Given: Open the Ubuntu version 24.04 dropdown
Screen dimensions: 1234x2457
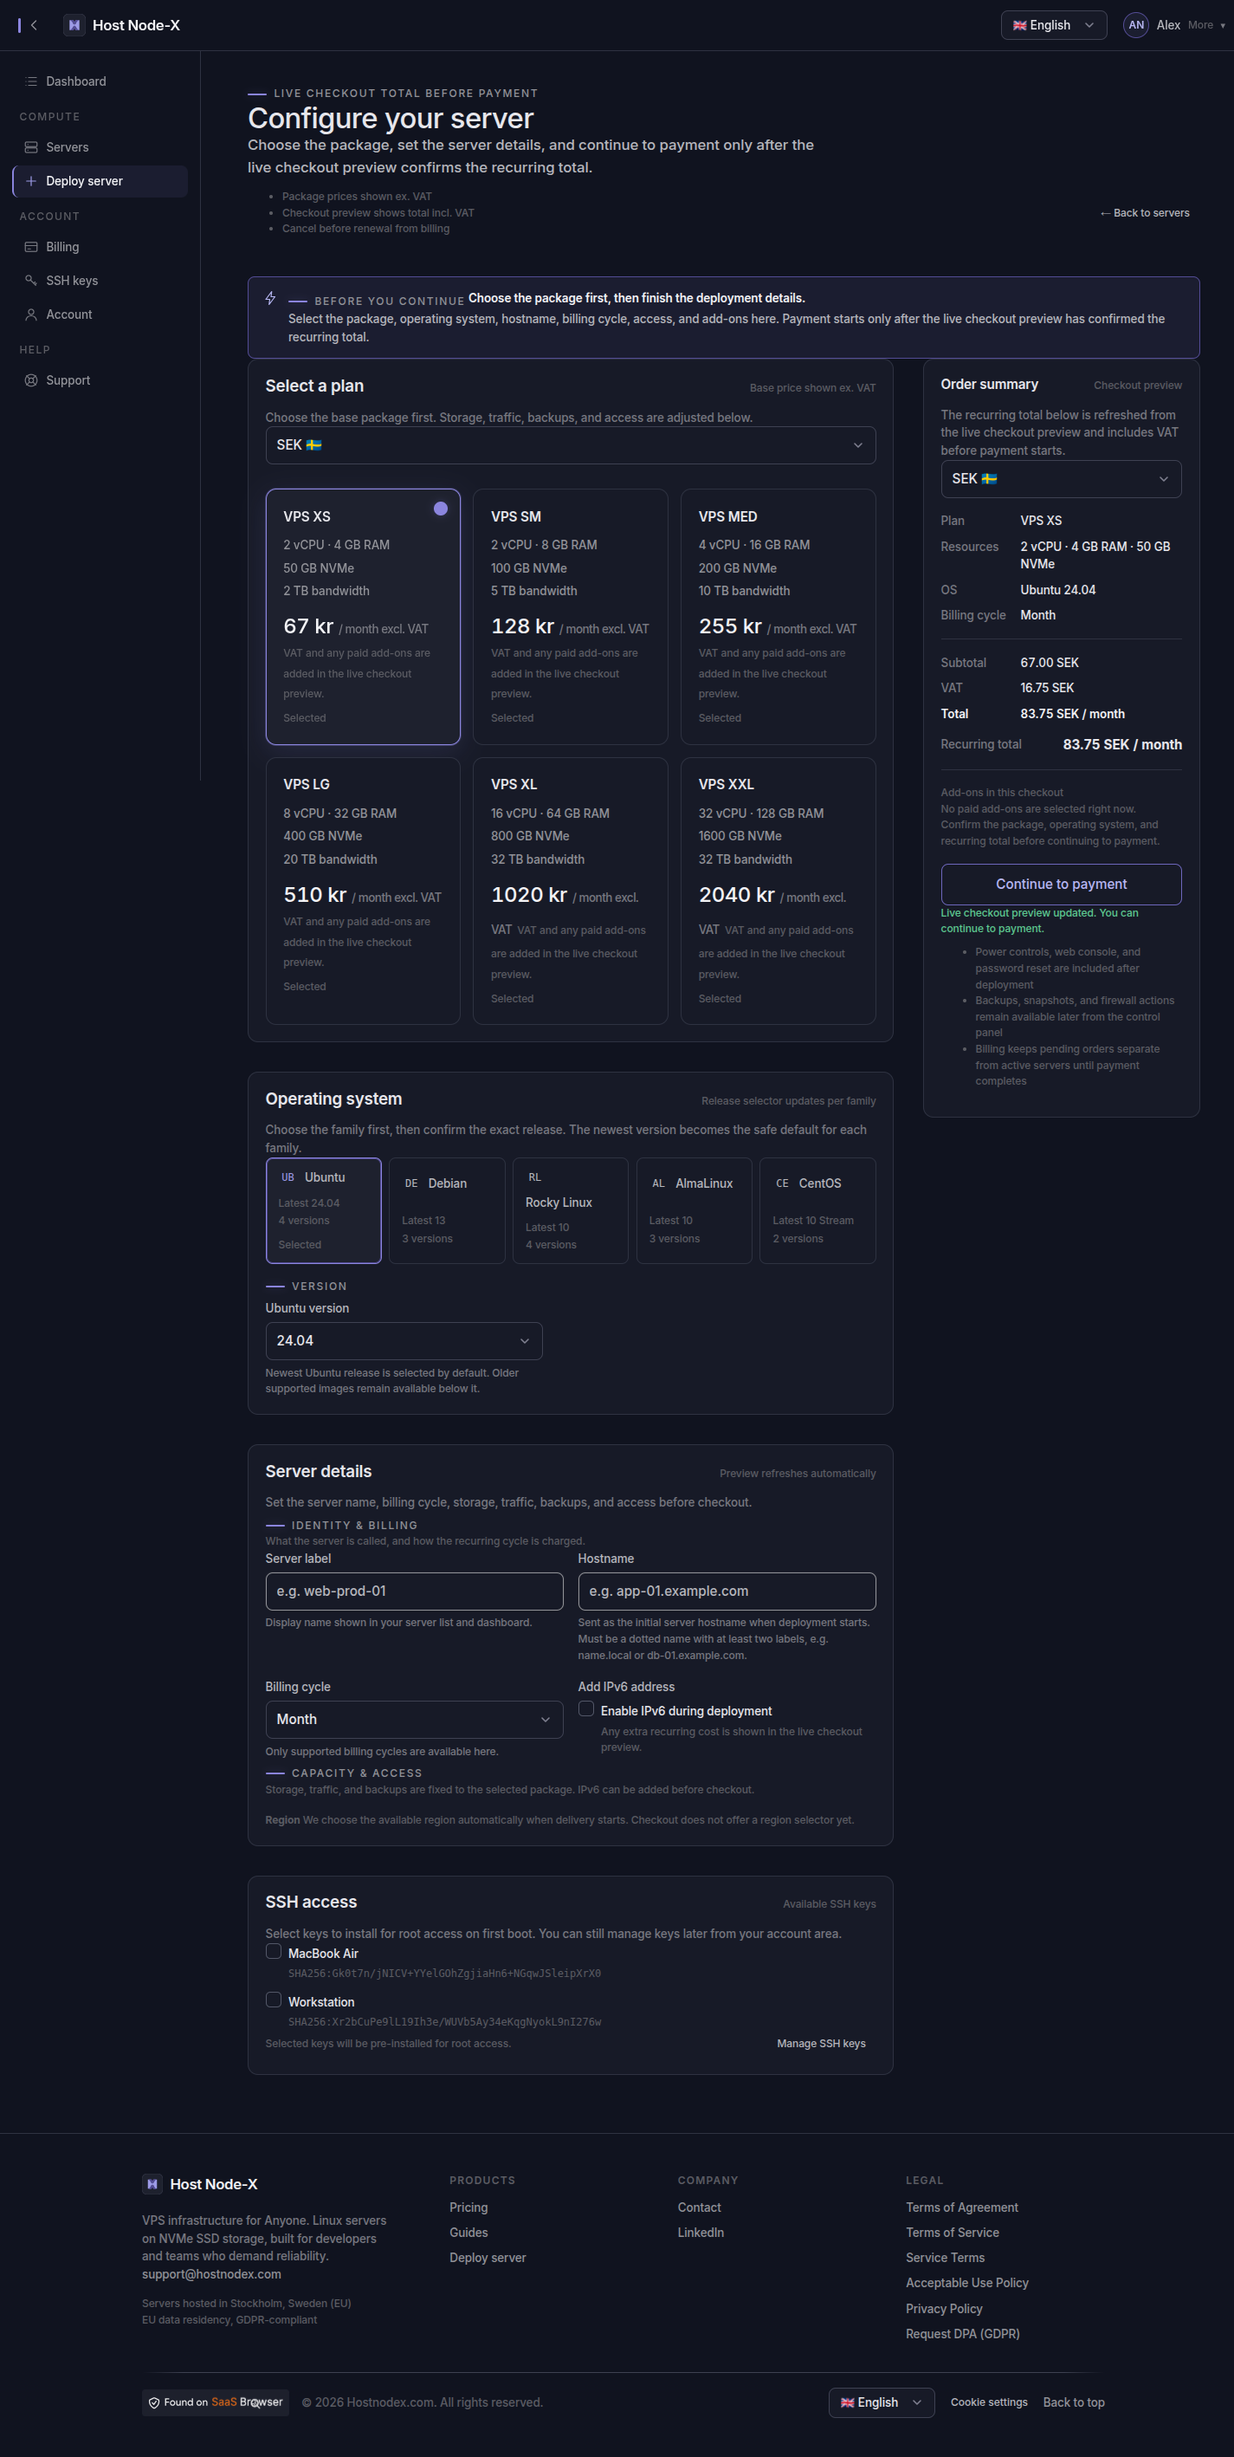Looking at the screenshot, I should click(x=404, y=1341).
